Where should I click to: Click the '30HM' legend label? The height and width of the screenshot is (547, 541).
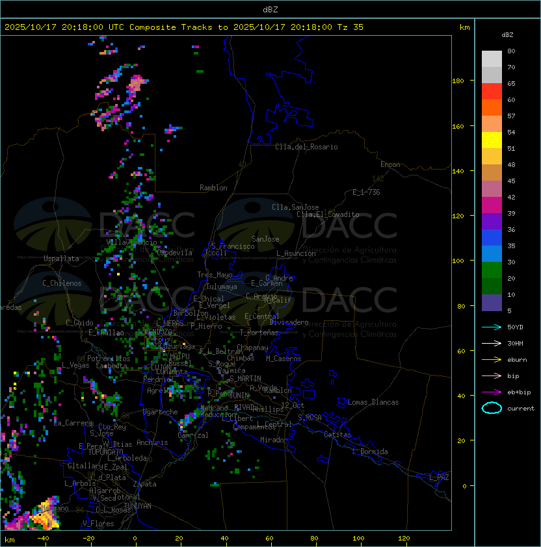(x=515, y=343)
